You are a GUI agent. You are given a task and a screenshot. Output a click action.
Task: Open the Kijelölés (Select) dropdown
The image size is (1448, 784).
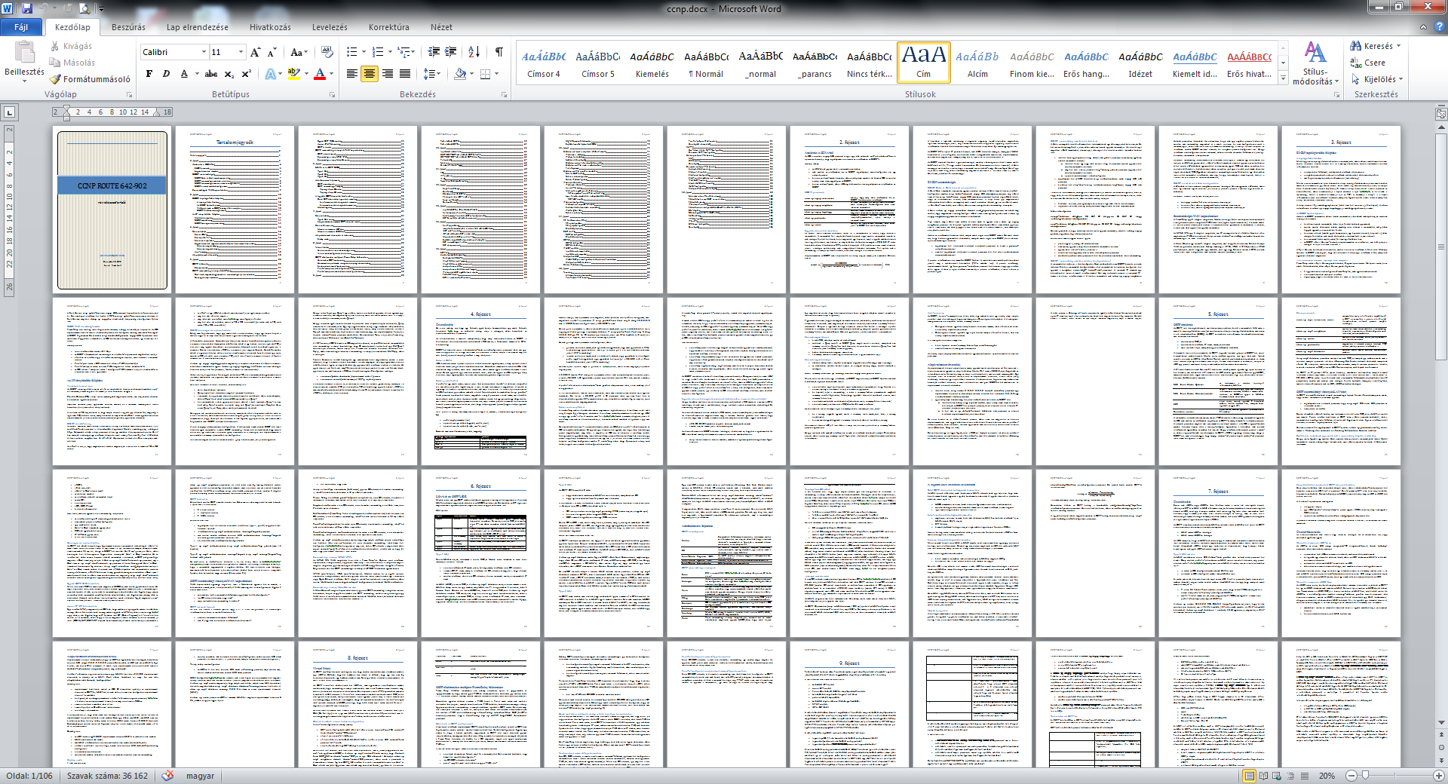(1377, 79)
